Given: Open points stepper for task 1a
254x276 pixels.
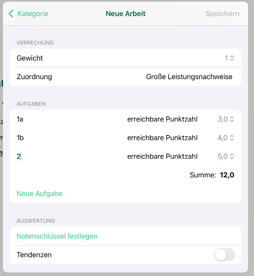Looking at the screenshot, I should pyautogui.click(x=232, y=119).
